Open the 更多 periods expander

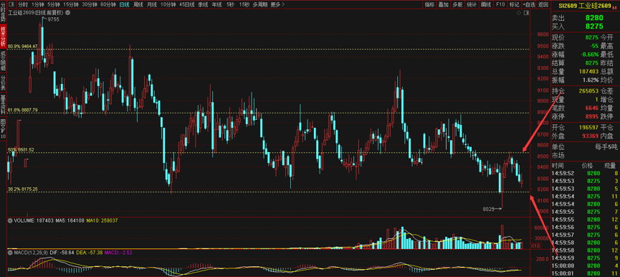point(277,5)
